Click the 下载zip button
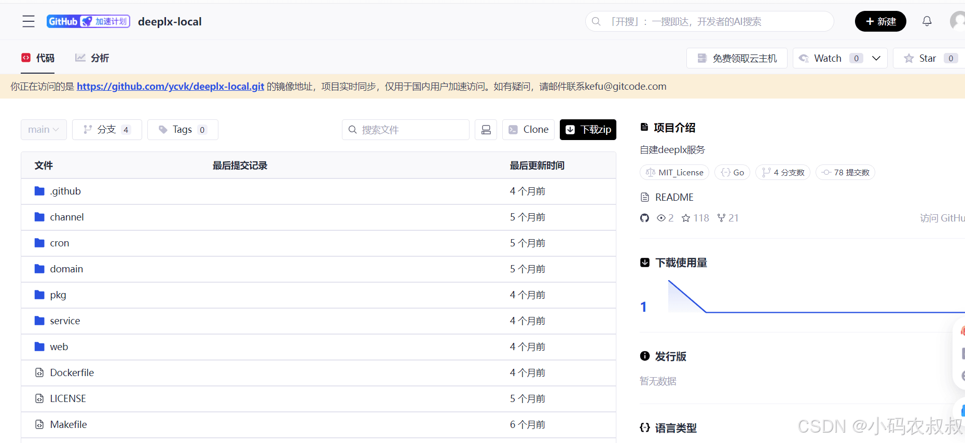This screenshot has width=965, height=443. point(588,130)
